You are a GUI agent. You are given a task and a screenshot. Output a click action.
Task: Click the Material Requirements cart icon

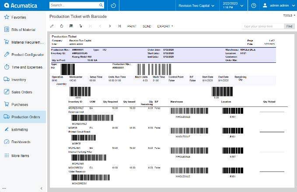pyautogui.click(x=7, y=42)
